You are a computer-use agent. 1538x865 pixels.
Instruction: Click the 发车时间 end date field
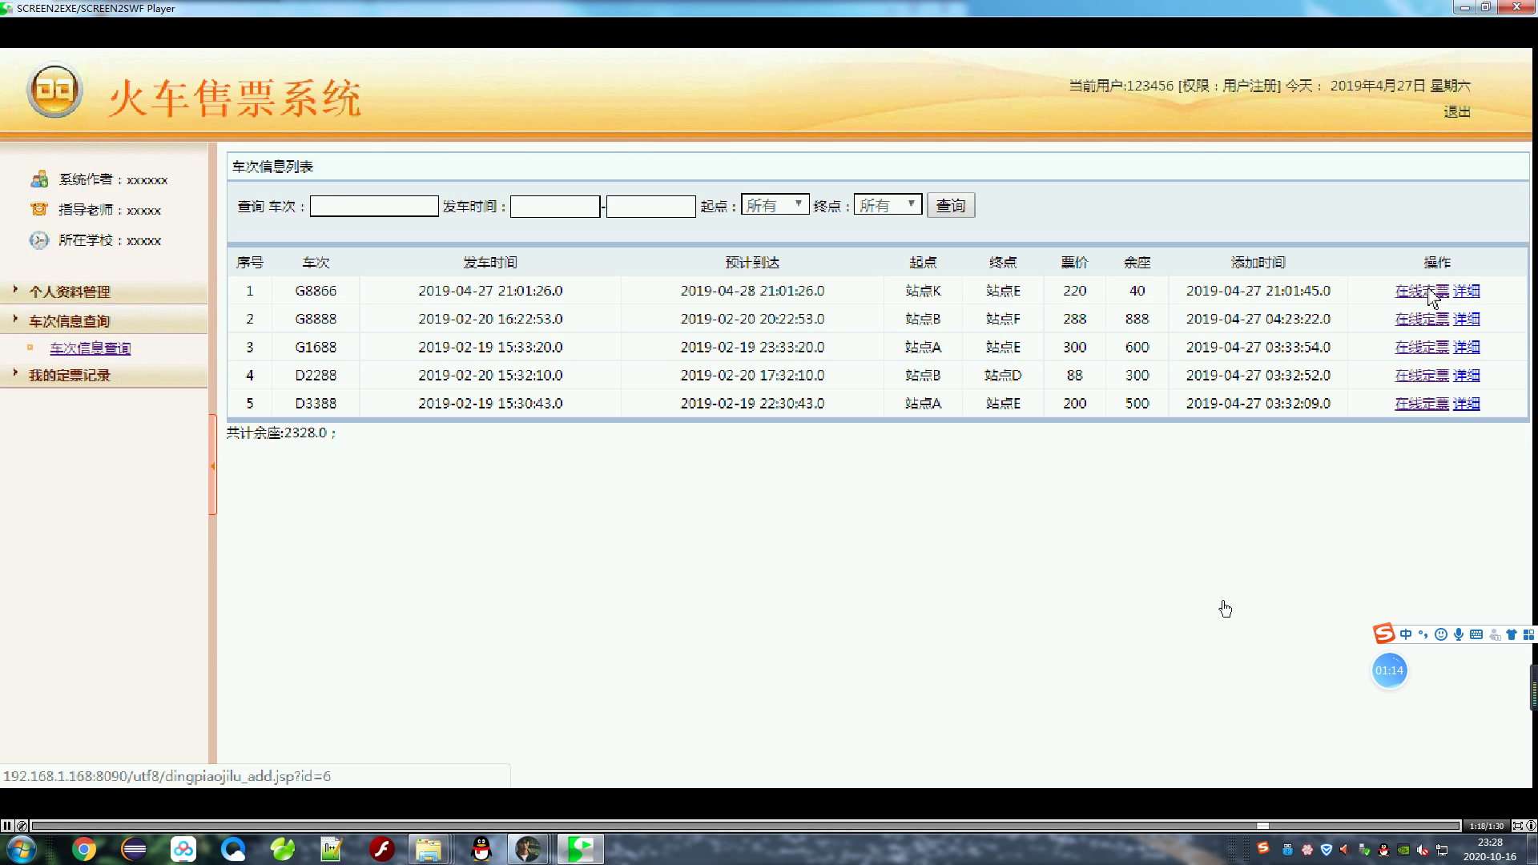click(650, 207)
